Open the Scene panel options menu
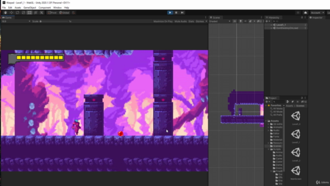The image size is (330, 186). (x=261, y=18)
